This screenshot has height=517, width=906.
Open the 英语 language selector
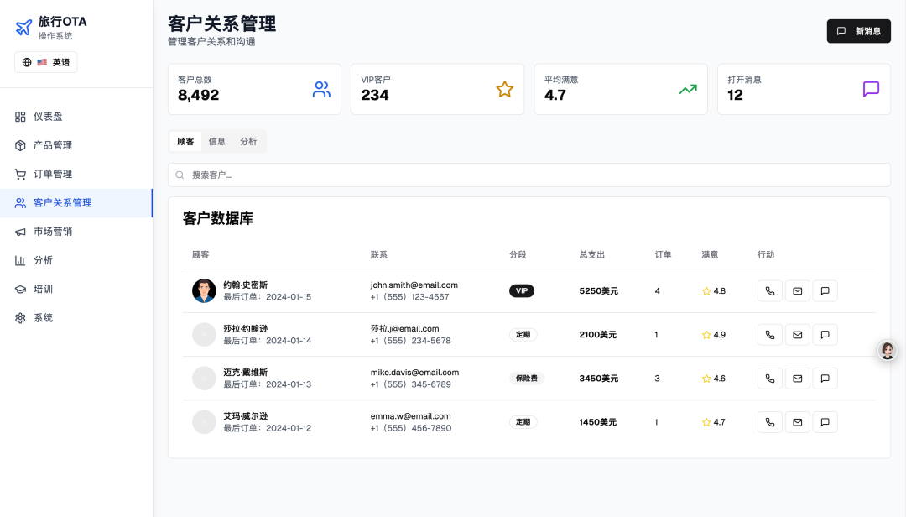click(x=46, y=62)
